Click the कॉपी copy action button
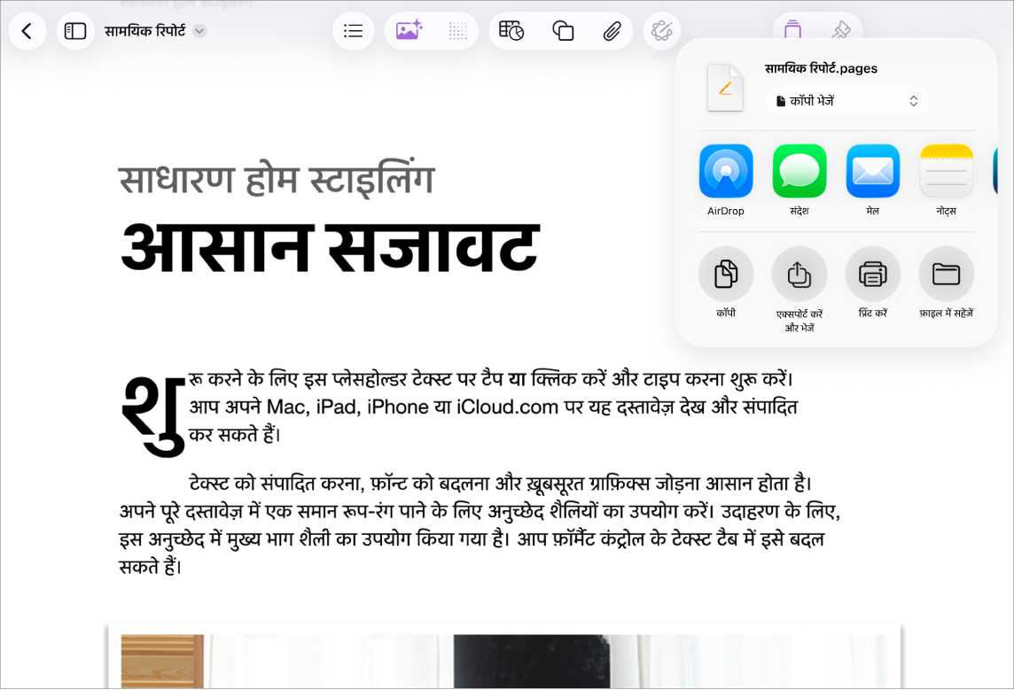 726,283
